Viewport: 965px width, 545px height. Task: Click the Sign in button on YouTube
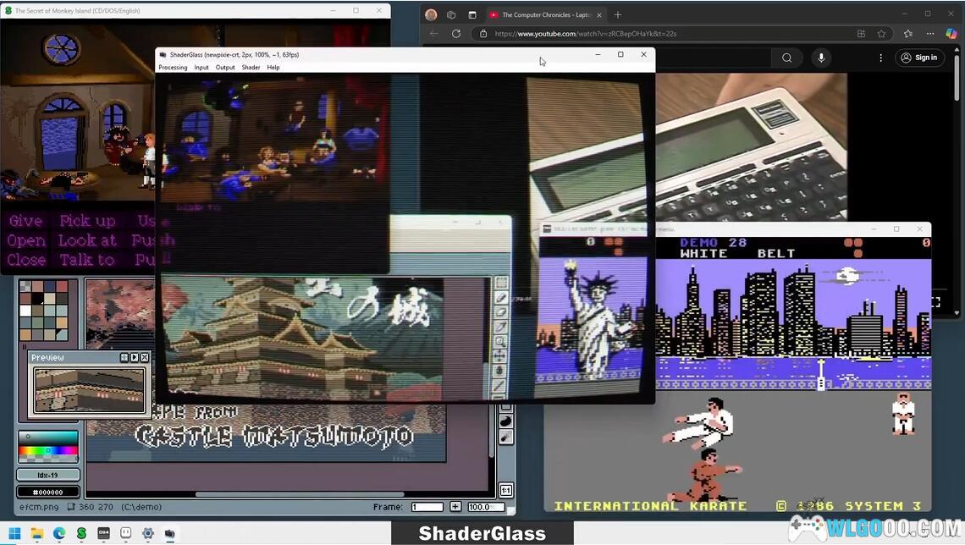click(x=918, y=58)
